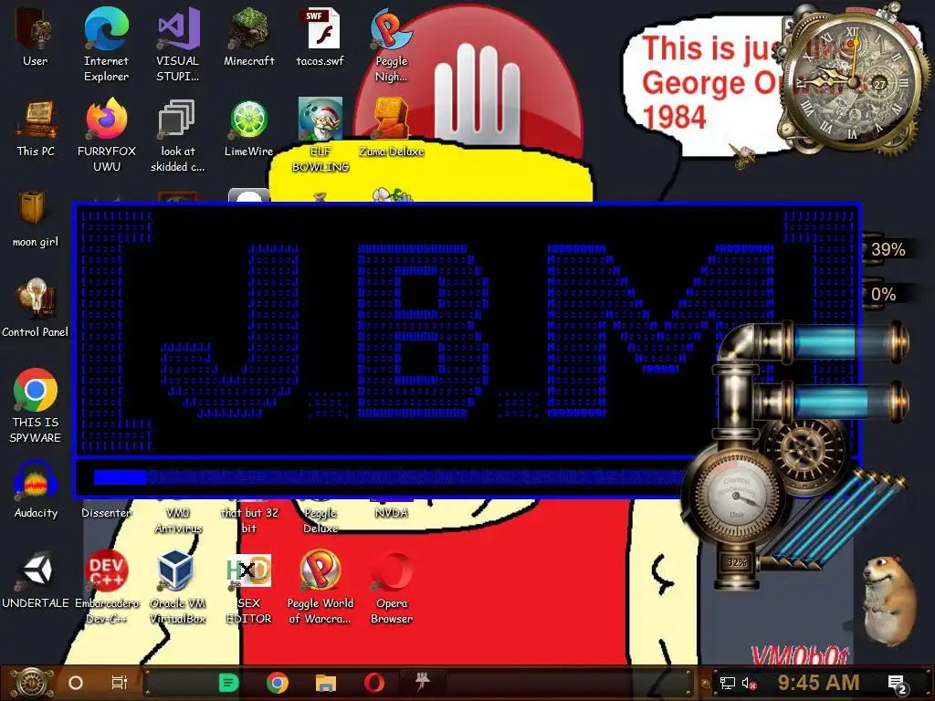The width and height of the screenshot is (935, 701).
Task: Open Opera from the taskbar
Action: tap(374, 683)
